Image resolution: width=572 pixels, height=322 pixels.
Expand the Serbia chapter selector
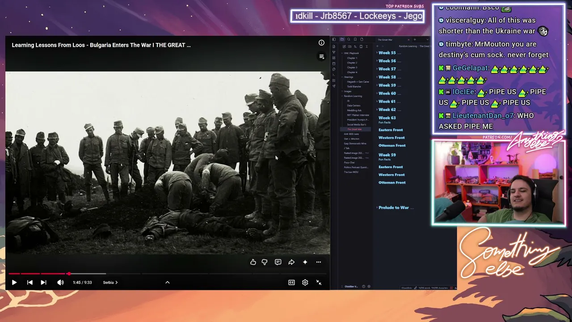click(x=110, y=283)
